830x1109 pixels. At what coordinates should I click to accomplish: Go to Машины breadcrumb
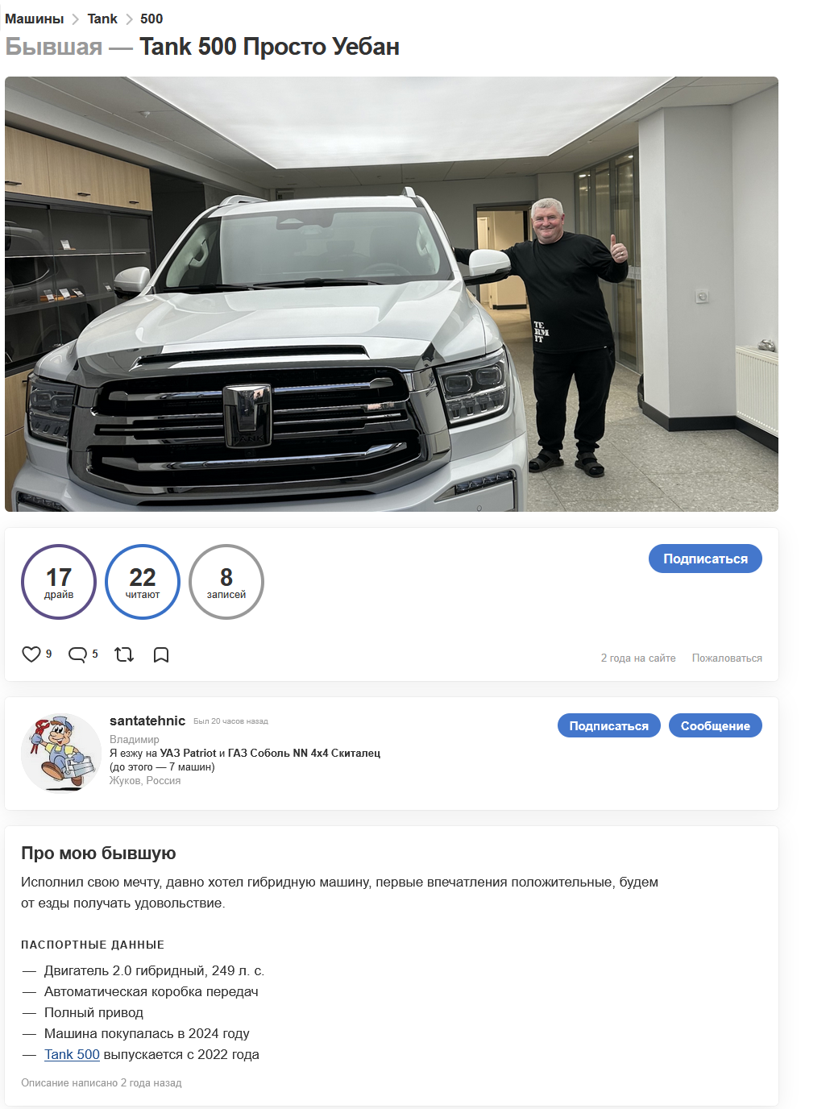[x=35, y=19]
